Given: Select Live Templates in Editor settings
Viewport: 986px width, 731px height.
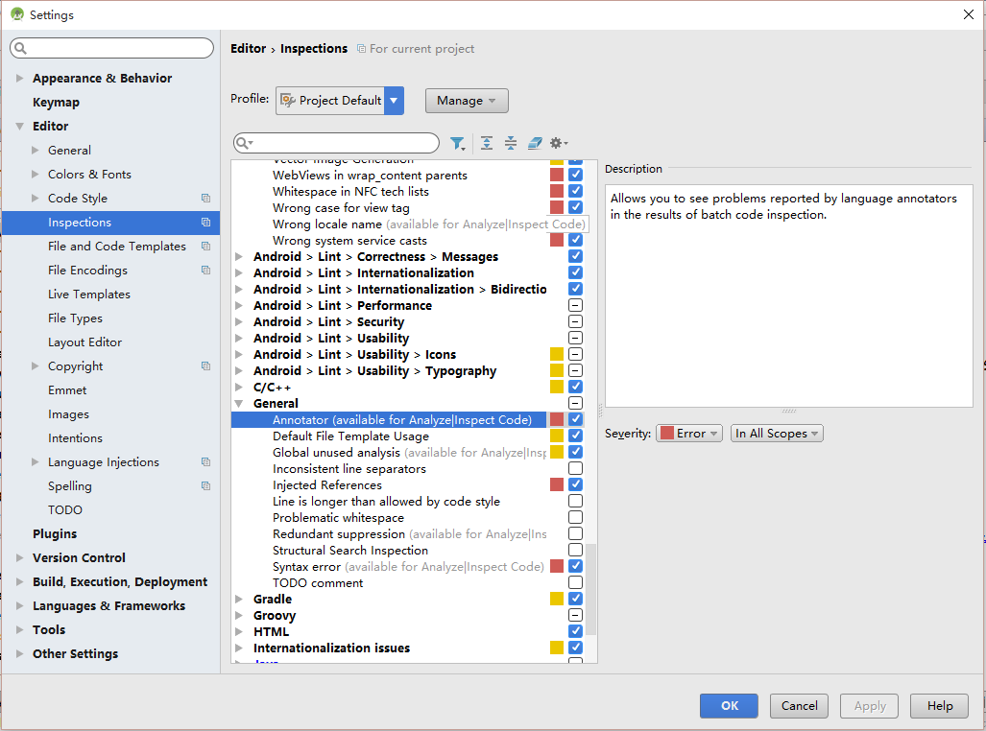Looking at the screenshot, I should point(89,295).
